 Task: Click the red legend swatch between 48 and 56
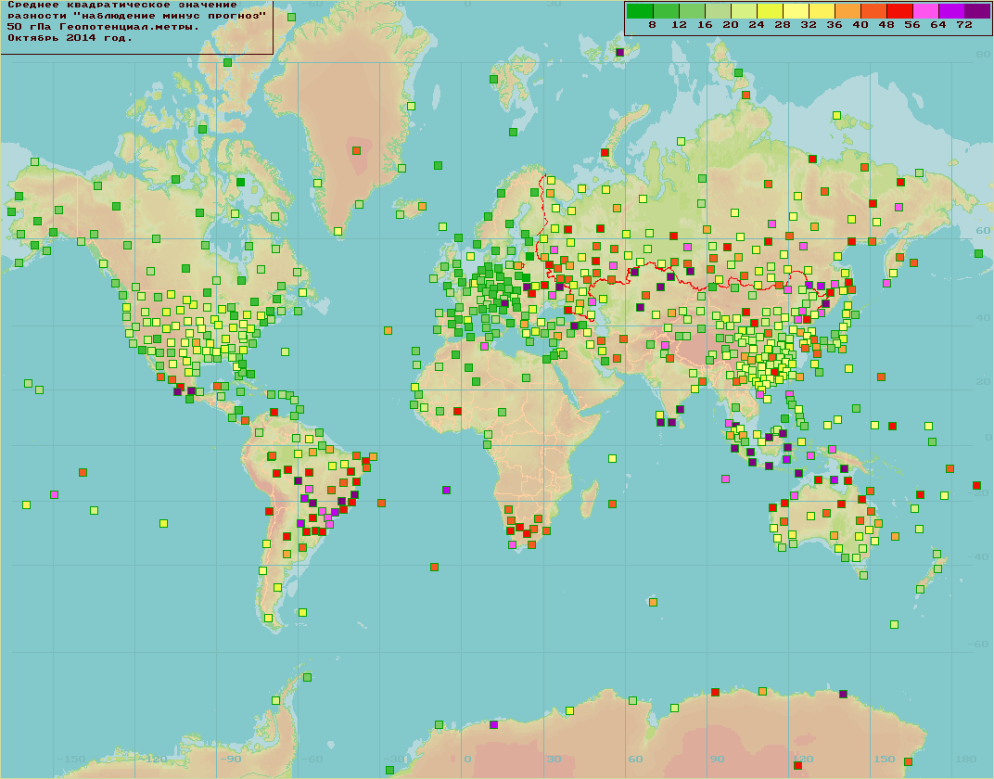(899, 10)
